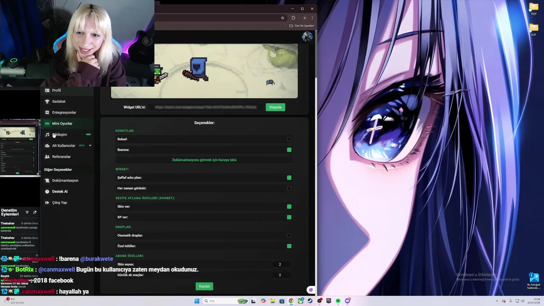Image resolution: width=544 pixels, height=306 pixels.
Task: Enable Her zaman görünür checkbox
Action: [289, 188]
